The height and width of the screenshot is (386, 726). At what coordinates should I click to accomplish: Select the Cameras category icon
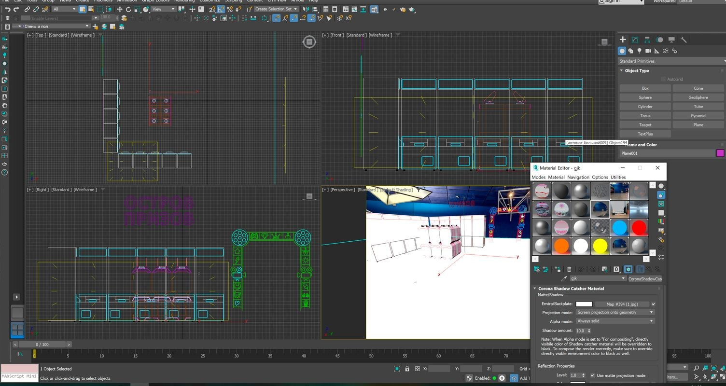648,51
